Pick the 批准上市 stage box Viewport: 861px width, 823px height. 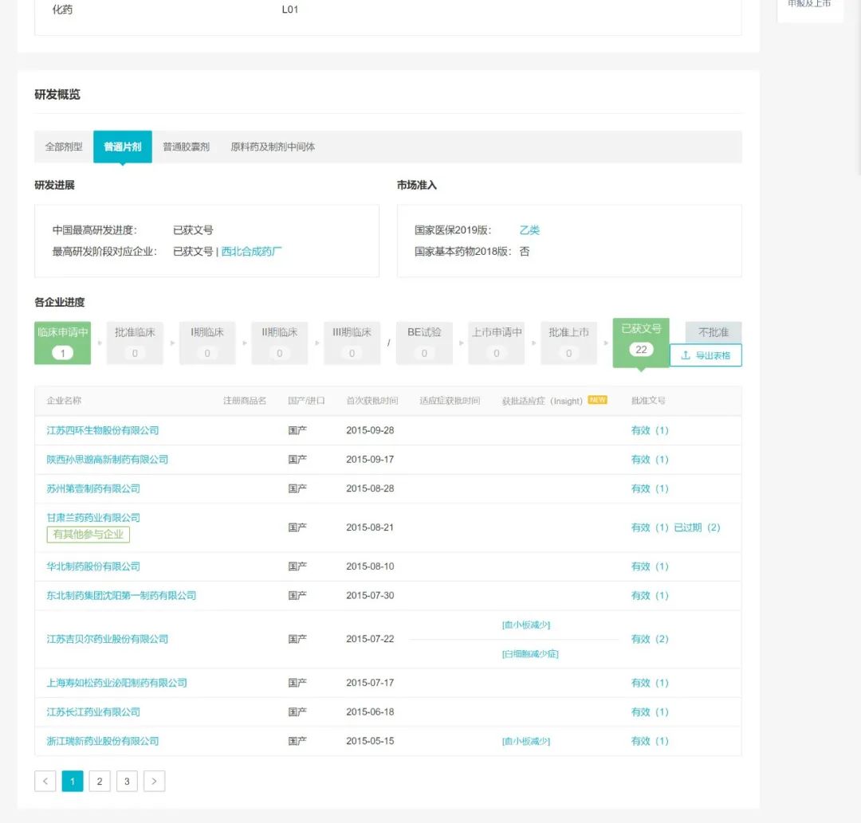click(569, 343)
